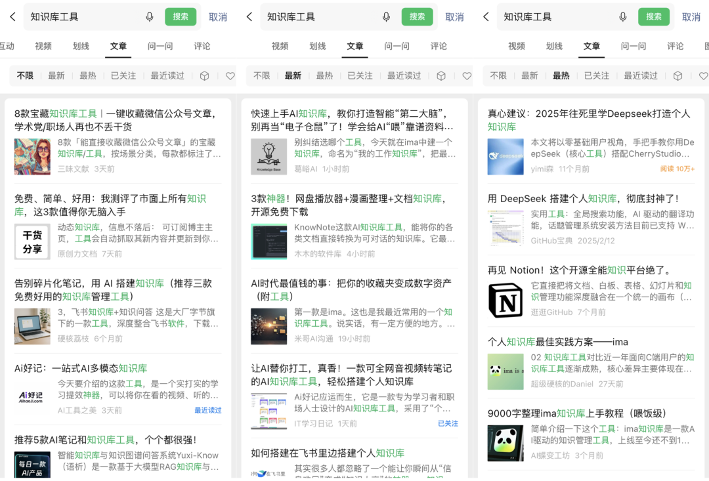Viewport: 709px width, 481px height.
Task: Click the heart filter icon in the middle panel
Action: 467,76
